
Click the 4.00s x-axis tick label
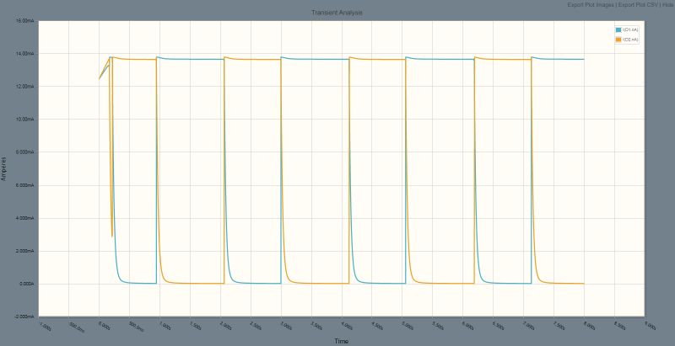tap(347, 326)
